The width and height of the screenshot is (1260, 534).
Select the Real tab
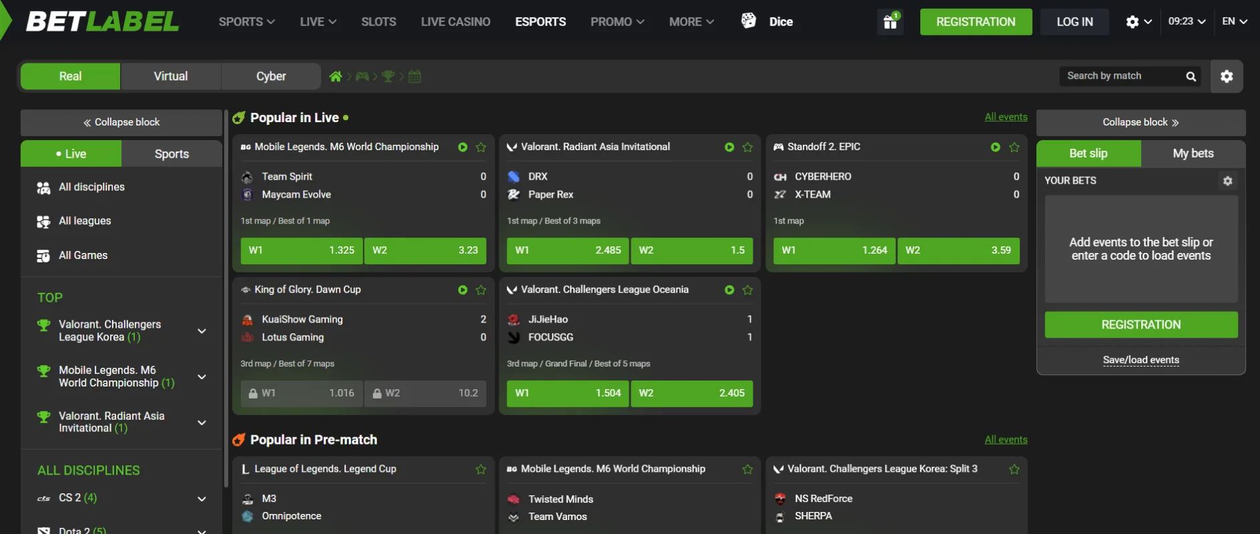[x=71, y=76]
